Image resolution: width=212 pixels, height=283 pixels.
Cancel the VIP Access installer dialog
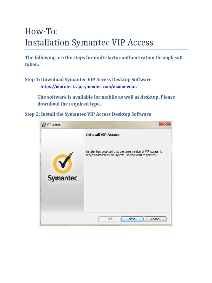(155, 219)
